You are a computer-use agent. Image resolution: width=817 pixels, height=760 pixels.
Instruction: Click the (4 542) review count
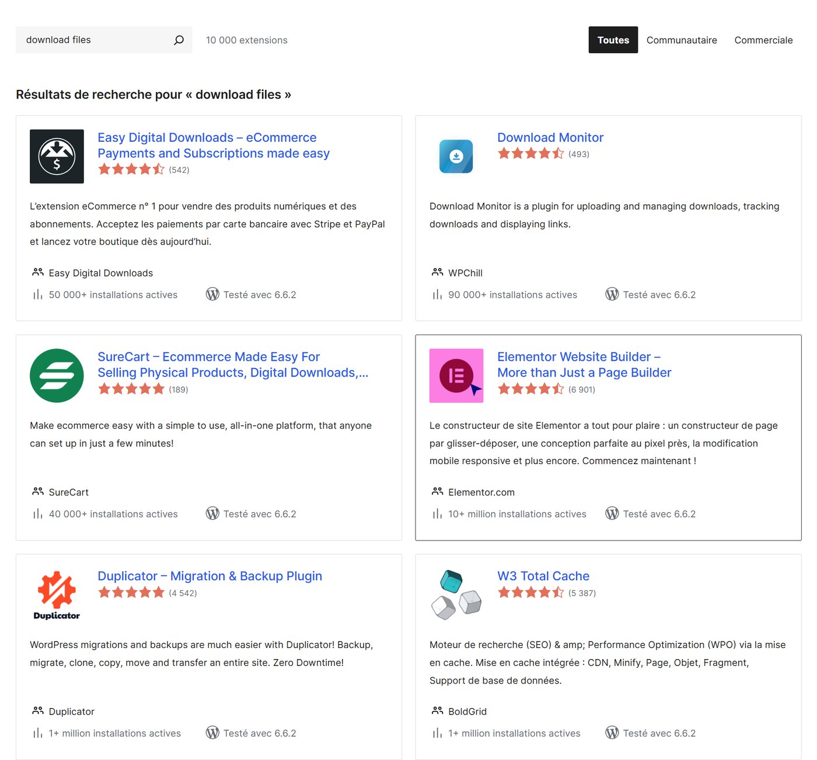point(183,593)
